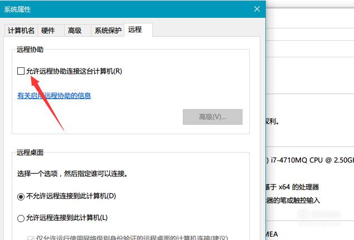This screenshot has width=354, height=240.
Task: Click the 远程 tab
Action: [x=138, y=30]
